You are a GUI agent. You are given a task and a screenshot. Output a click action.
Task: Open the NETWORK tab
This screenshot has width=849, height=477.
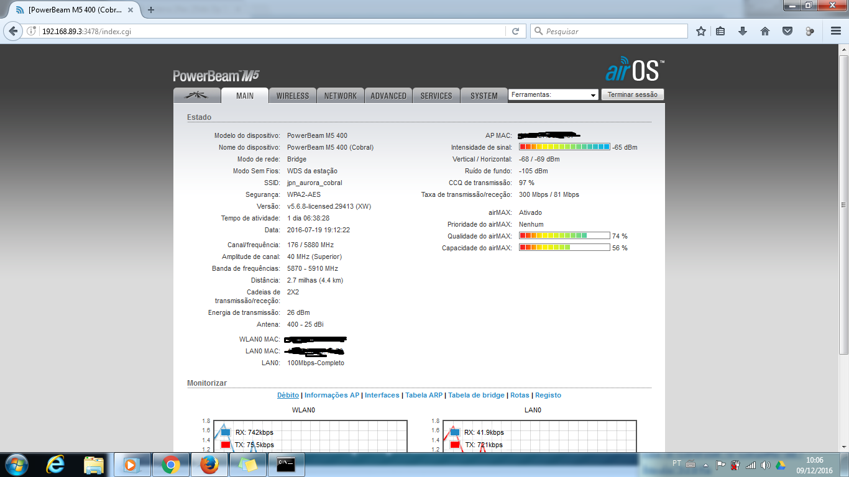click(x=341, y=96)
